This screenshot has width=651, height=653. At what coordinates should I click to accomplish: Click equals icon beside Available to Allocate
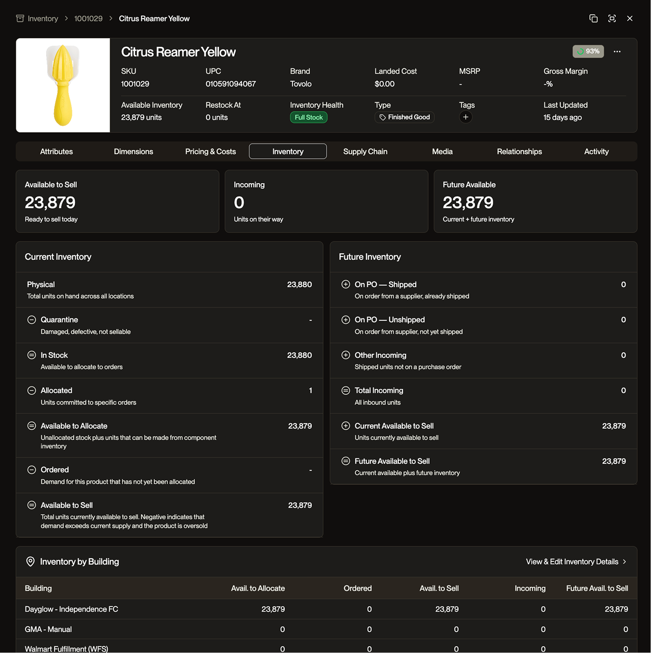tap(31, 426)
